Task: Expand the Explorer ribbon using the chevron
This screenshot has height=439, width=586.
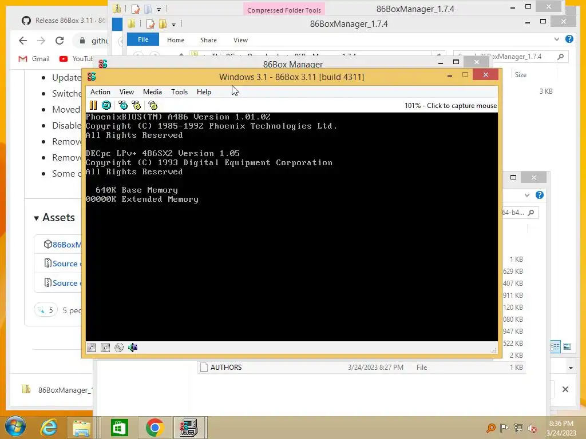Action: (x=557, y=39)
